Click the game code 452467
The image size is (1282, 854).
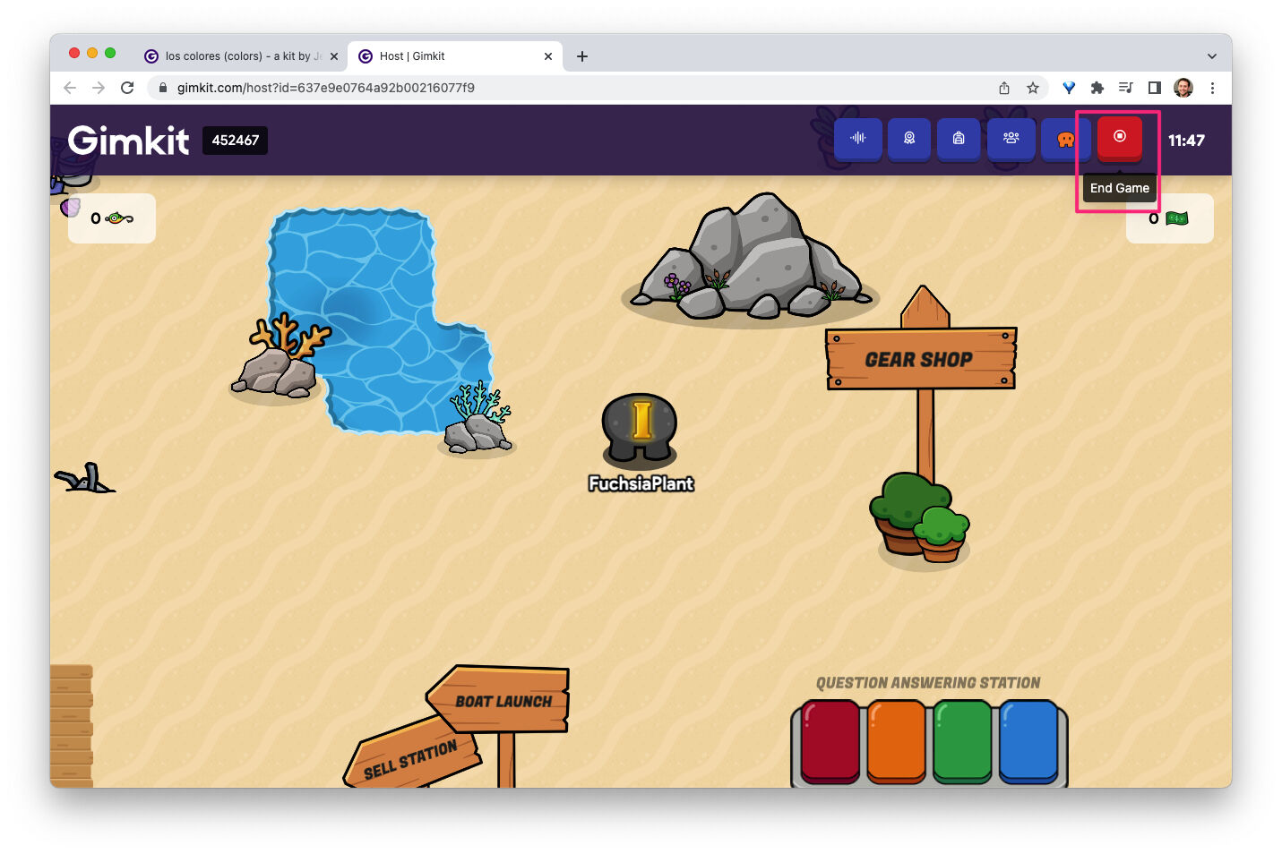pyautogui.click(x=235, y=141)
